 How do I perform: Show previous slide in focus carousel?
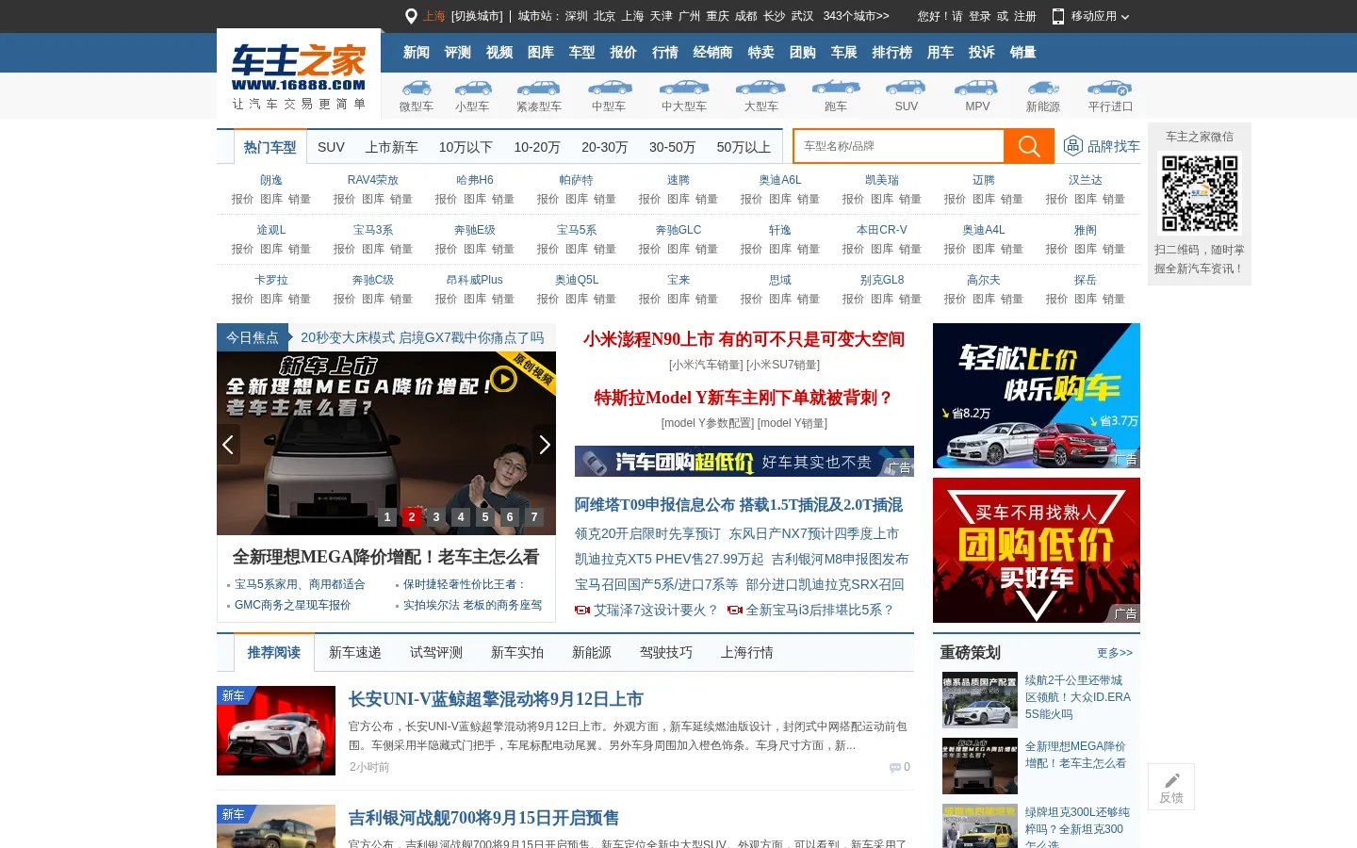pos(228,445)
